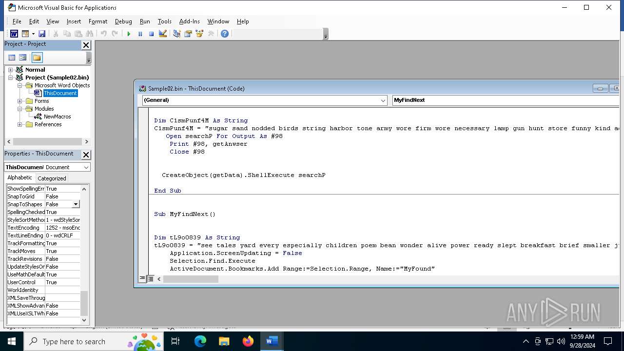Click View Object icon in Project panel
Screen dimensions: 624x351
click(22, 58)
